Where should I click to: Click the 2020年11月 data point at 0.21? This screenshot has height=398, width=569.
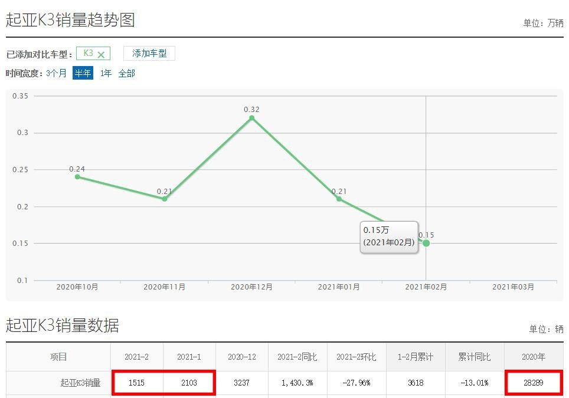(165, 199)
